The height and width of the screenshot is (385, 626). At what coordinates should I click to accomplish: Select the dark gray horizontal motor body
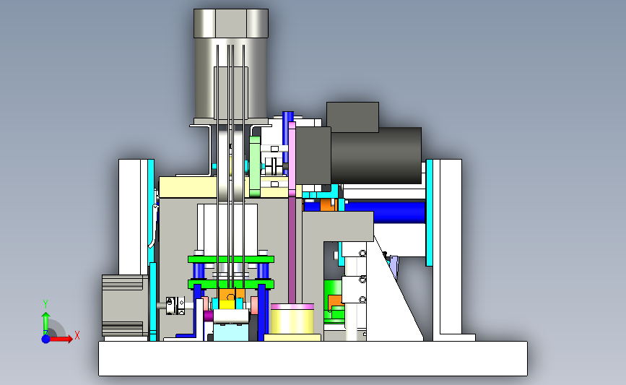(375, 155)
